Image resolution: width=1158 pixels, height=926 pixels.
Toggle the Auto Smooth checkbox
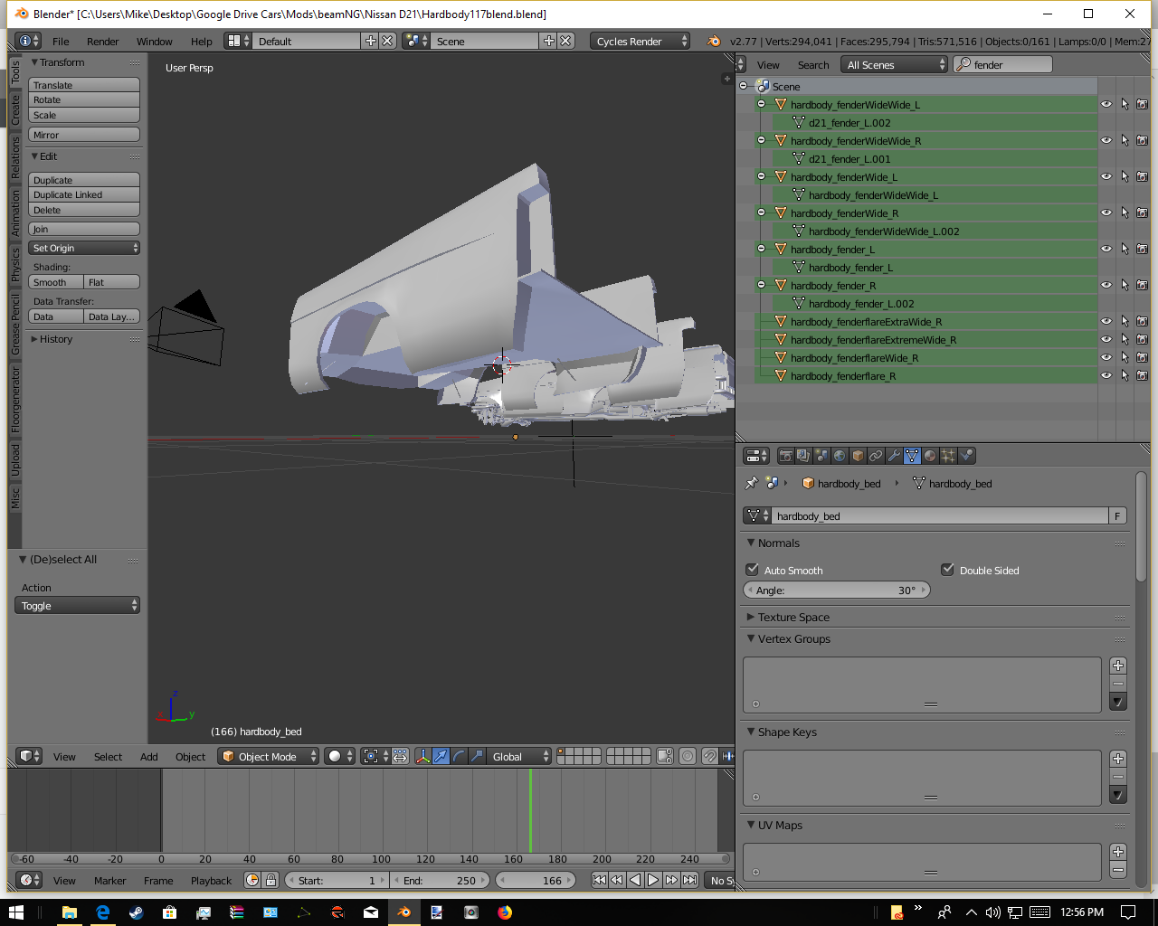point(752,570)
